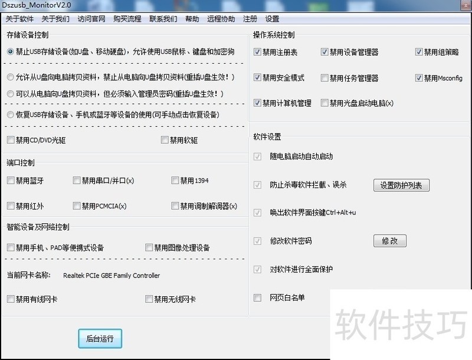472x360 pixels.
Task: Select radio 禁止USB存储设备 option
Action: (11, 52)
